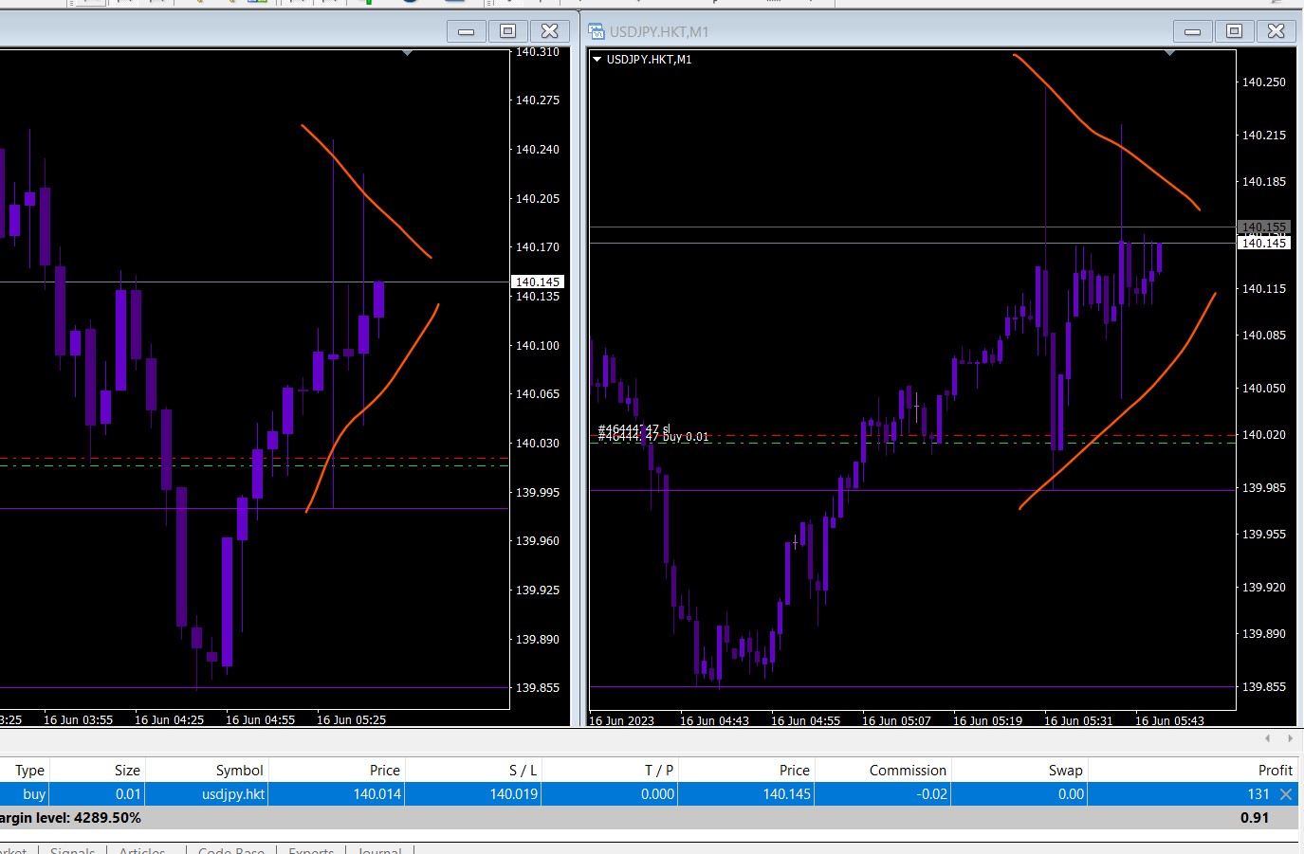This screenshot has width=1304, height=854.
Task: Click the 140.250 price scale label
Action: tap(1264, 82)
